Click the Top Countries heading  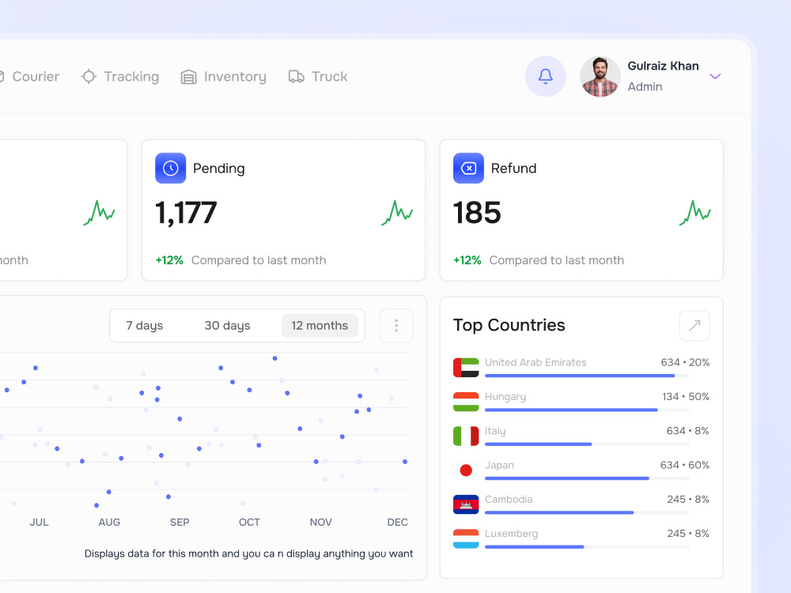click(509, 326)
